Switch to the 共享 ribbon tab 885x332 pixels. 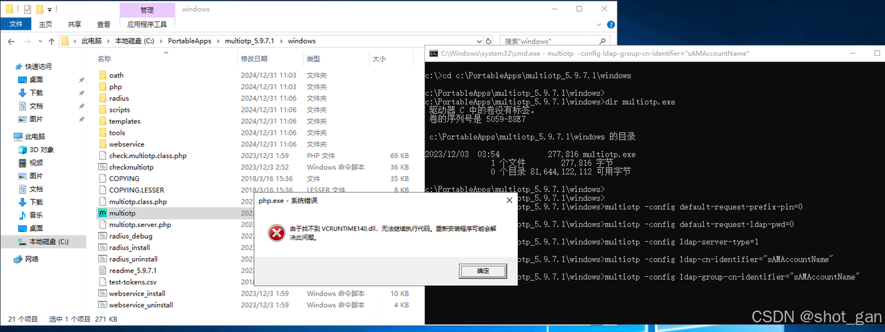(75, 24)
